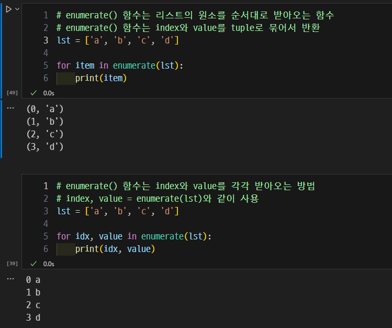Click success checkmark of execution [49]
The height and width of the screenshot is (328, 392).
[x=33, y=93]
